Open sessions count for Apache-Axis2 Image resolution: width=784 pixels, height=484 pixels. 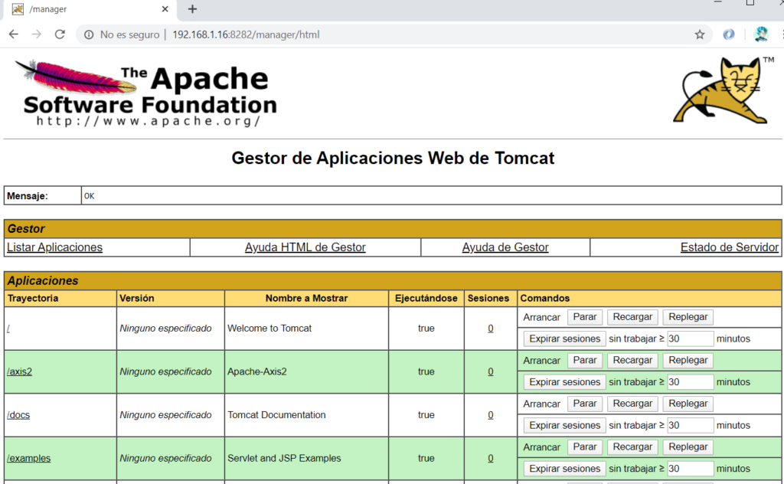click(491, 371)
